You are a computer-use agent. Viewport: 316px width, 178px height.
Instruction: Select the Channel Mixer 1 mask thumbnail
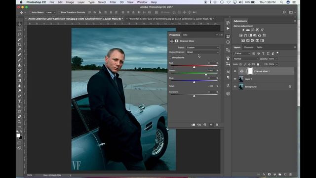pos(250,71)
